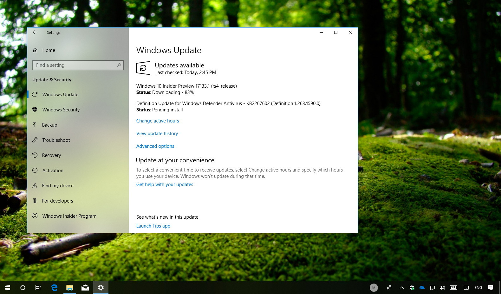This screenshot has height=294, width=501.
Task: Click the Launch Tips app link
Action: click(x=153, y=226)
